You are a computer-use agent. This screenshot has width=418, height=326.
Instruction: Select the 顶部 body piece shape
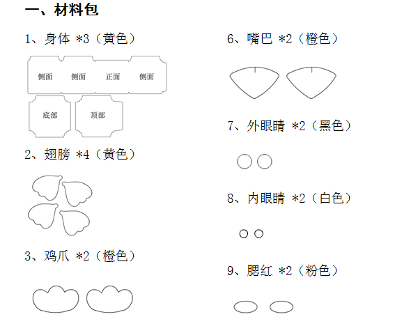[x=99, y=116]
